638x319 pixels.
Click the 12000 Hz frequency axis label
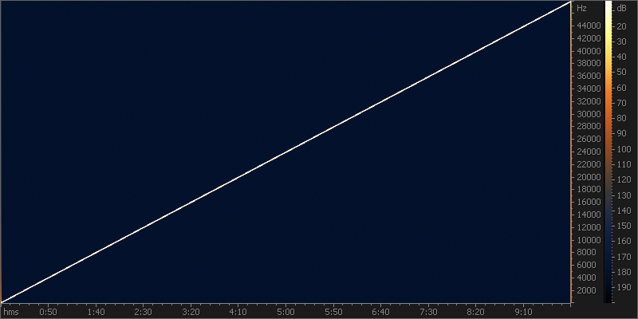coord(588,227)
